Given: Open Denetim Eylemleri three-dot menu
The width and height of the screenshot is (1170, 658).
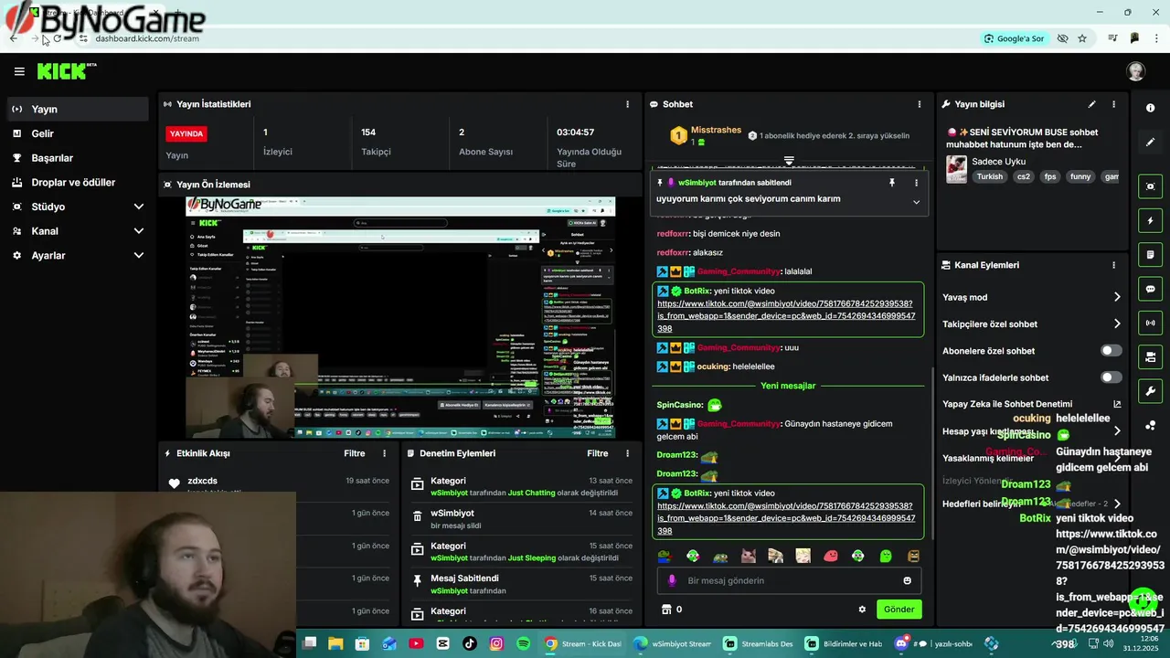Looking at the screenshot, I should pos(627,453).
